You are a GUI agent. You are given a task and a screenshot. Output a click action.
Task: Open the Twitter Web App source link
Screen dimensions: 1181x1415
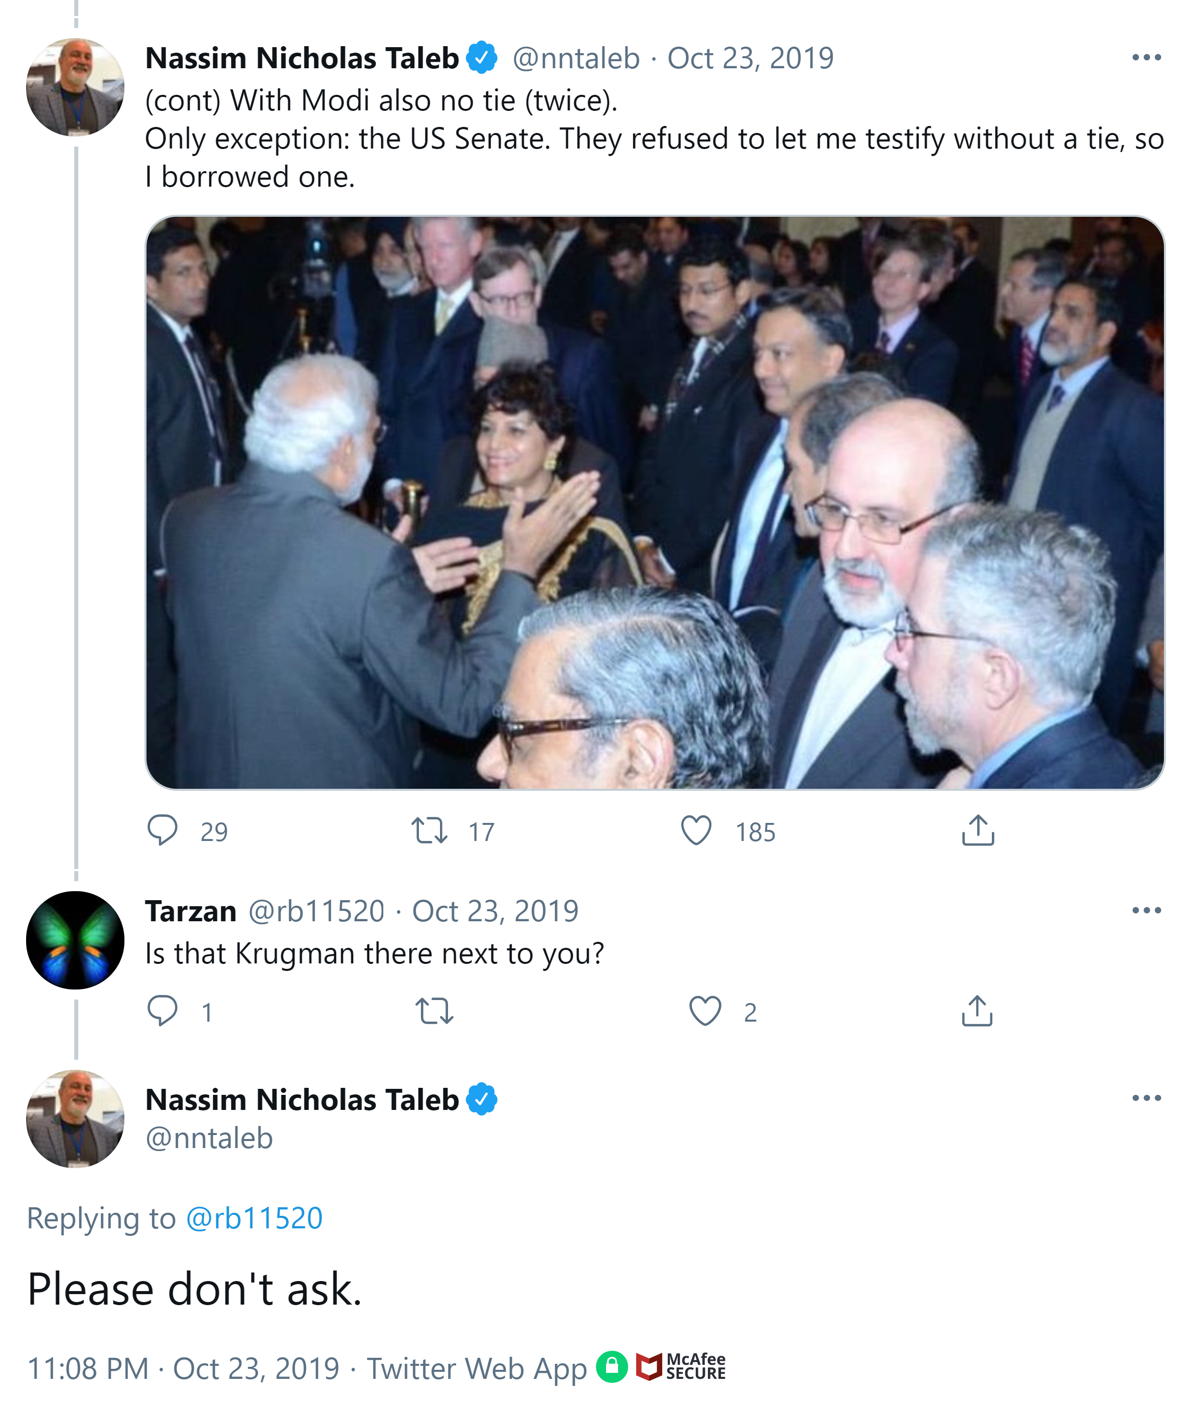[476, 1369]
